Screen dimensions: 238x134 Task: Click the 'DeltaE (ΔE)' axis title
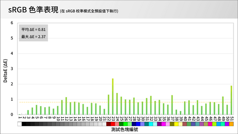5,71
